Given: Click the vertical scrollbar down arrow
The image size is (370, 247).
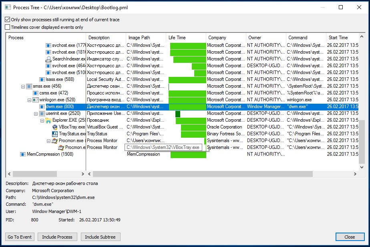Looking at the screenshot, I should click(x=362, y=167).
